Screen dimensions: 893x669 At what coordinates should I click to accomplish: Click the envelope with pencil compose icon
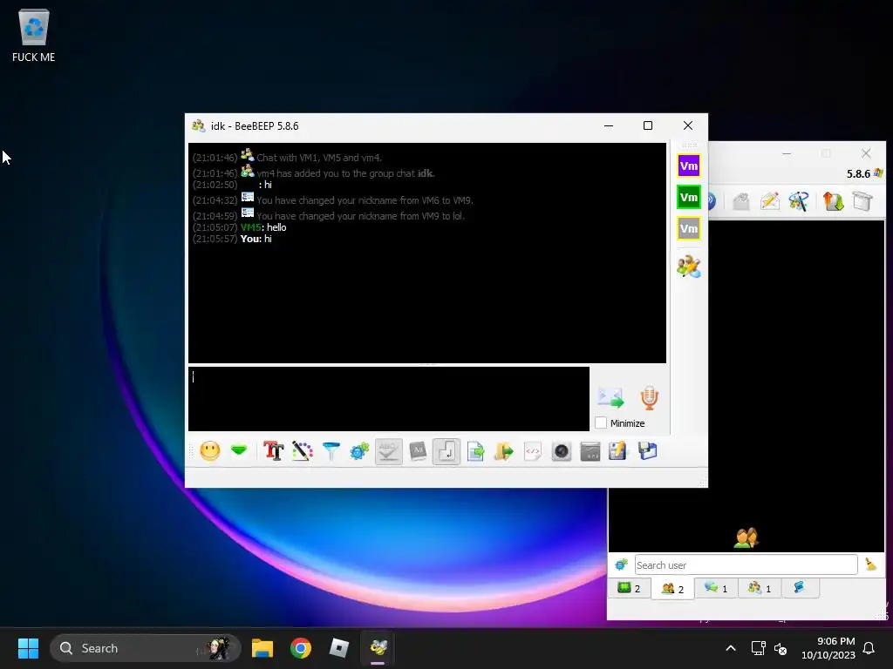pos(770,201)
